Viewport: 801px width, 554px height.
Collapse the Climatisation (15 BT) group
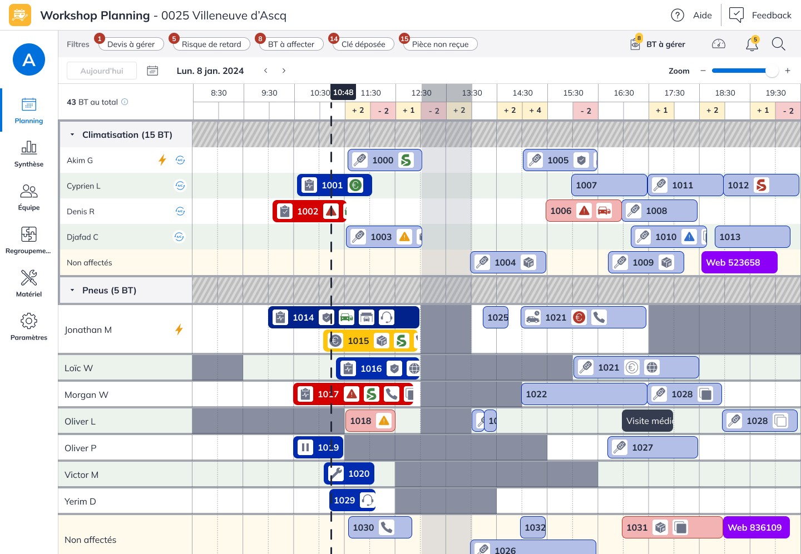click(x=72, y=134)
